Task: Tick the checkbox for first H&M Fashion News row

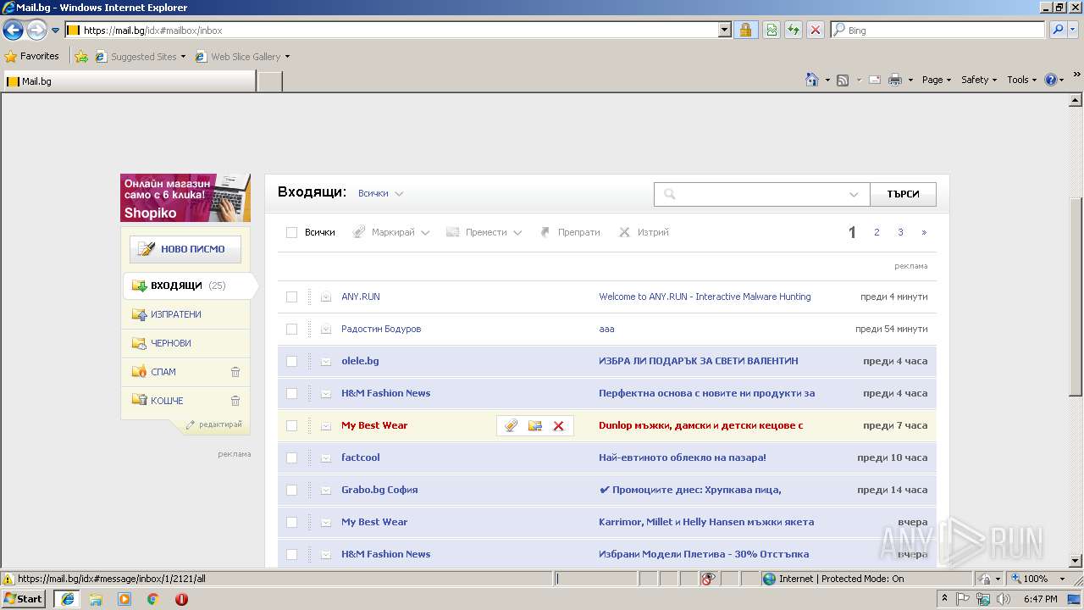Action: coord(291,393)
